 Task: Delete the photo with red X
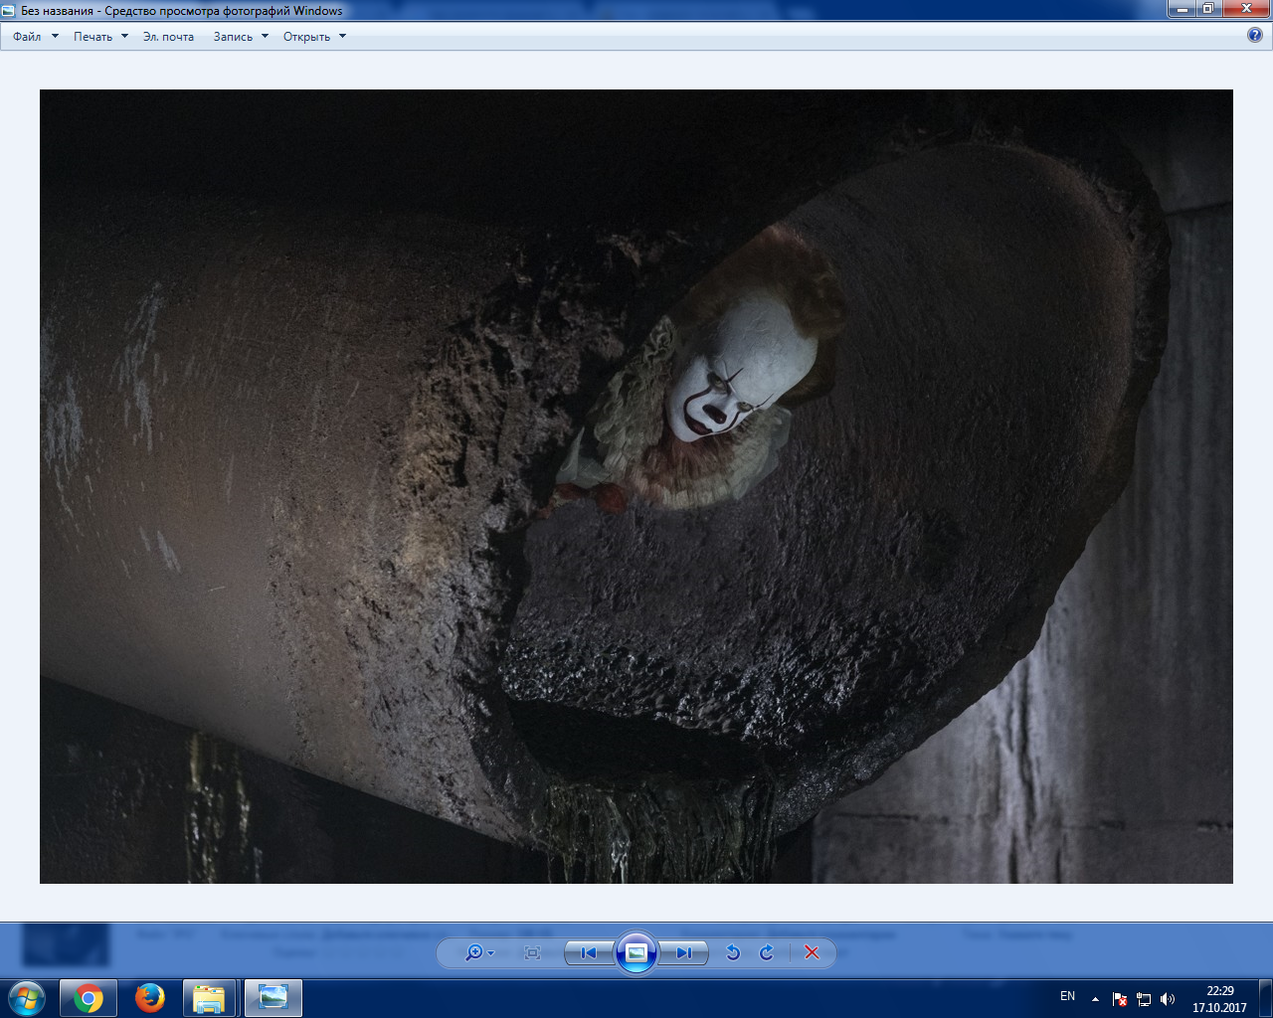tap(812, 952)
